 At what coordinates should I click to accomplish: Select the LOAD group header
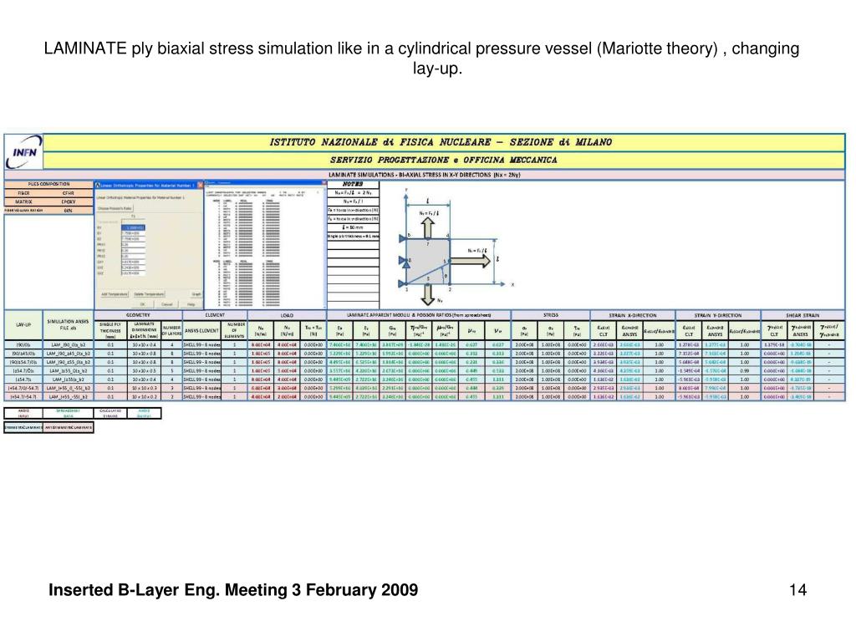click(x=287, y=315)
